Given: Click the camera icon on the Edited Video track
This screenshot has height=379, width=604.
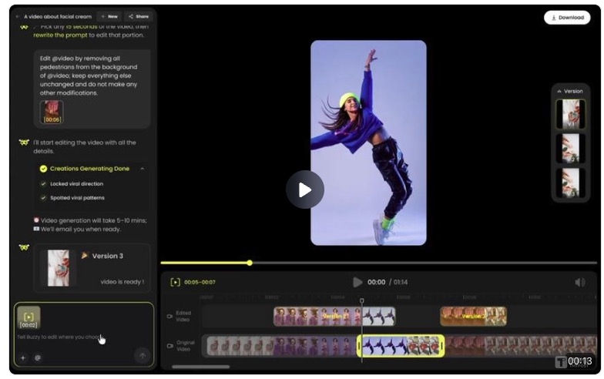Looking at the screenshot, I should pyautogui.click(x=169, y=316).
